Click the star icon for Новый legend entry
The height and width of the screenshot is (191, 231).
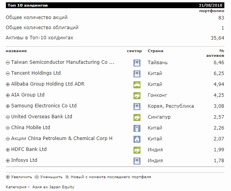click(67, 177)
